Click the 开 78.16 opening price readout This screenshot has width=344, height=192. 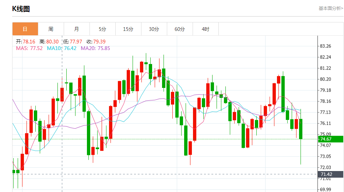coord(25,42)
